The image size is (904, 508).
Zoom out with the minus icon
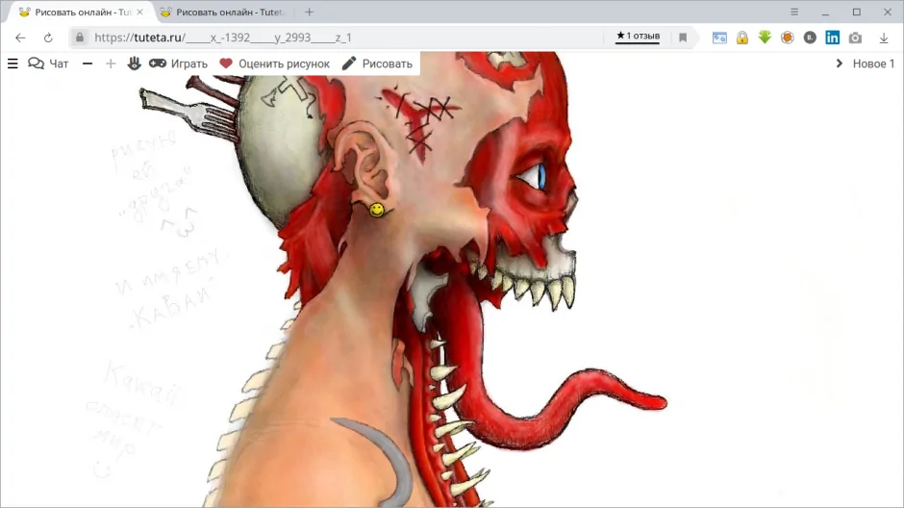pos(88,63)
